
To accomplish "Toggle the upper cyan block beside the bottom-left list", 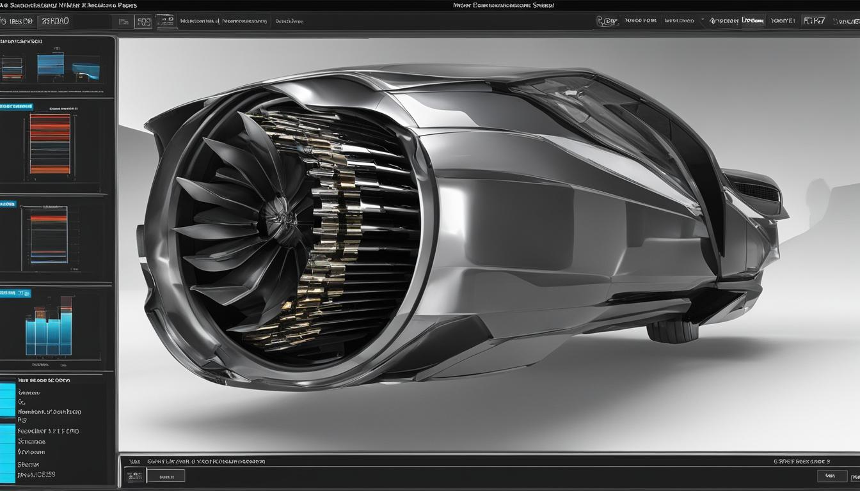I will [8, 400].
